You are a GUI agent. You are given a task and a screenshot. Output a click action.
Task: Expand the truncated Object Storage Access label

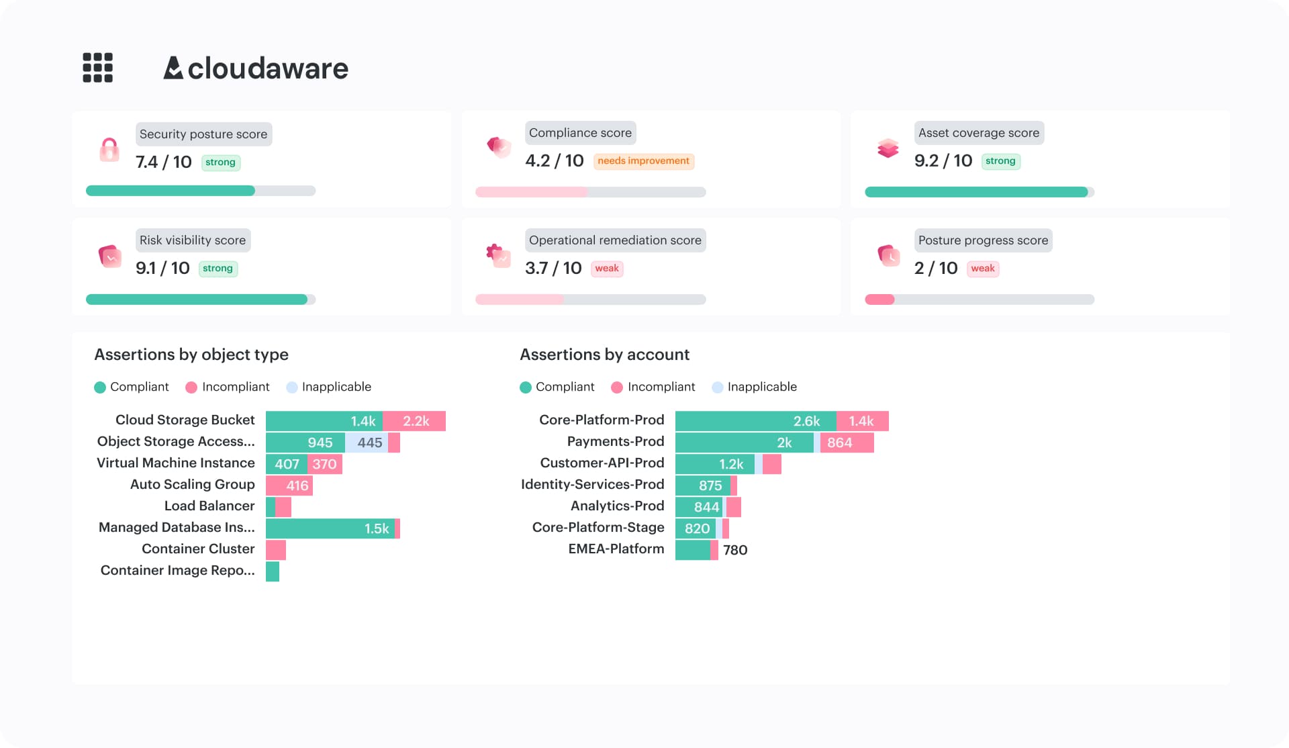(175, 441)
